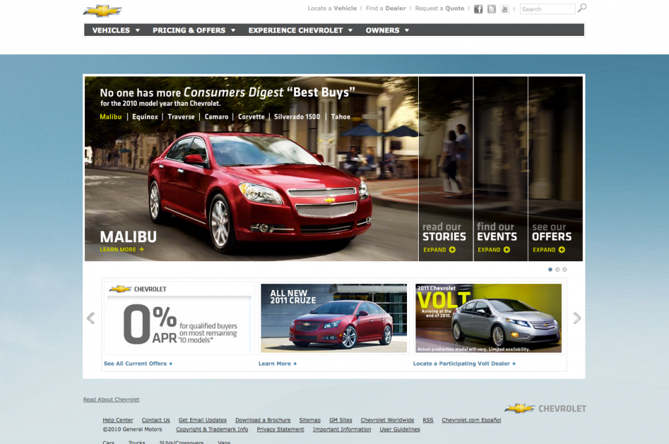Open the Contact Us footer link

tap(155, 420)
